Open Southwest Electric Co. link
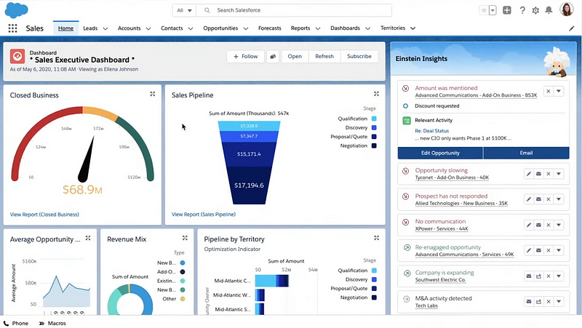 (x=440, y=280)
